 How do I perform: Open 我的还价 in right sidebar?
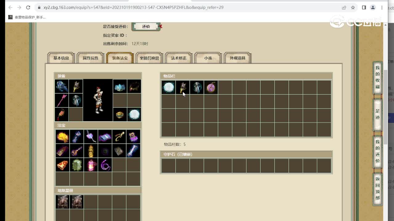[x=378, y=151]
